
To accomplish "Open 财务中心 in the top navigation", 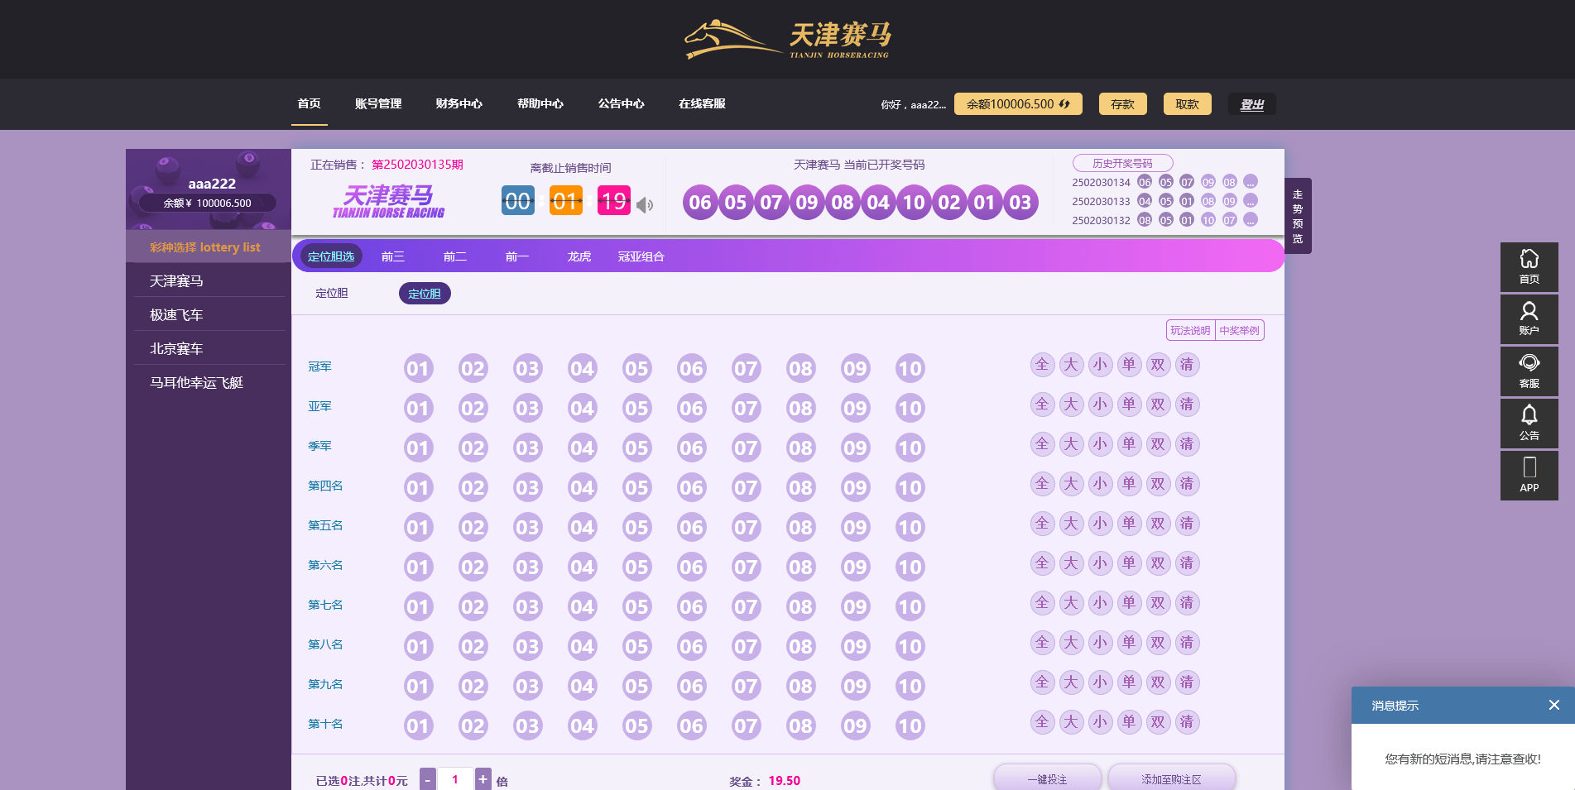I will click(459, 103).
